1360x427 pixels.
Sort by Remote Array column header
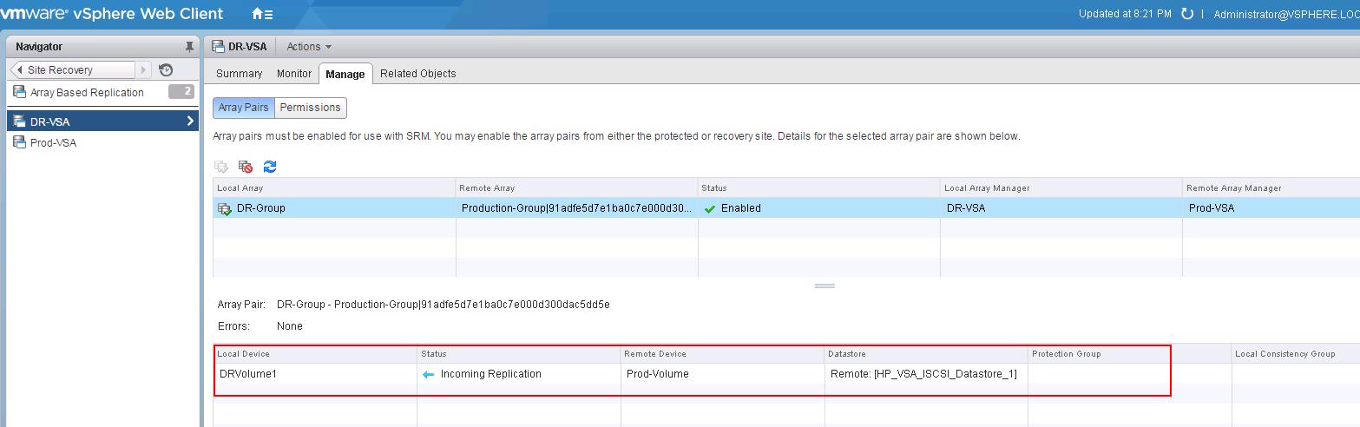pyautogui.click(x=577, y=187)
